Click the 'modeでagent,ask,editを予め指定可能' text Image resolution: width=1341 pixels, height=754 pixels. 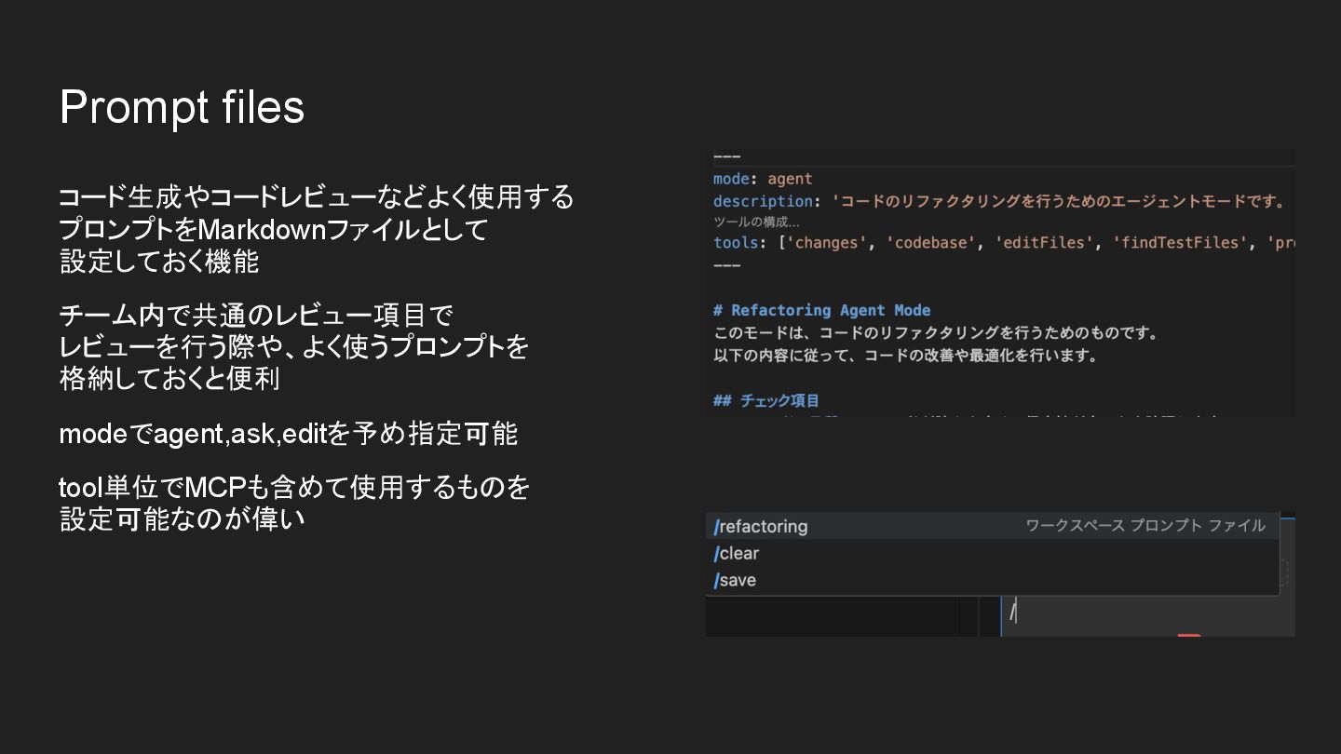coord(289,434)
